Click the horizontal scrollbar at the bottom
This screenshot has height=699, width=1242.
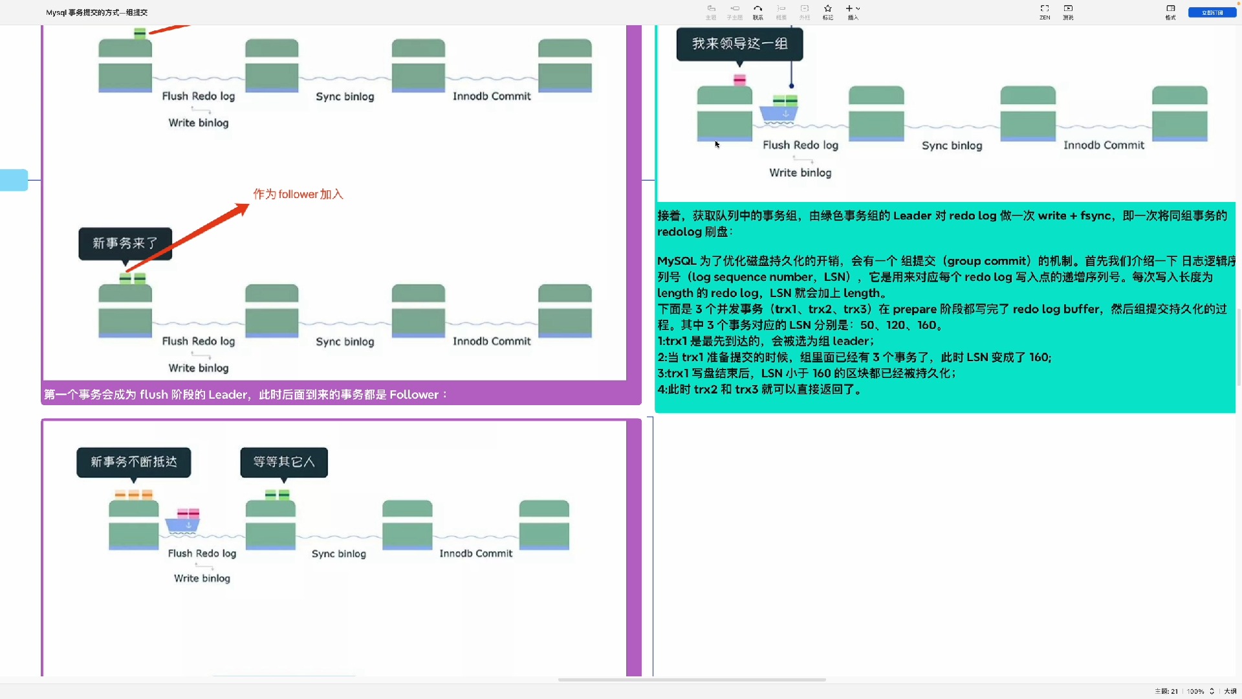point(691,680)
